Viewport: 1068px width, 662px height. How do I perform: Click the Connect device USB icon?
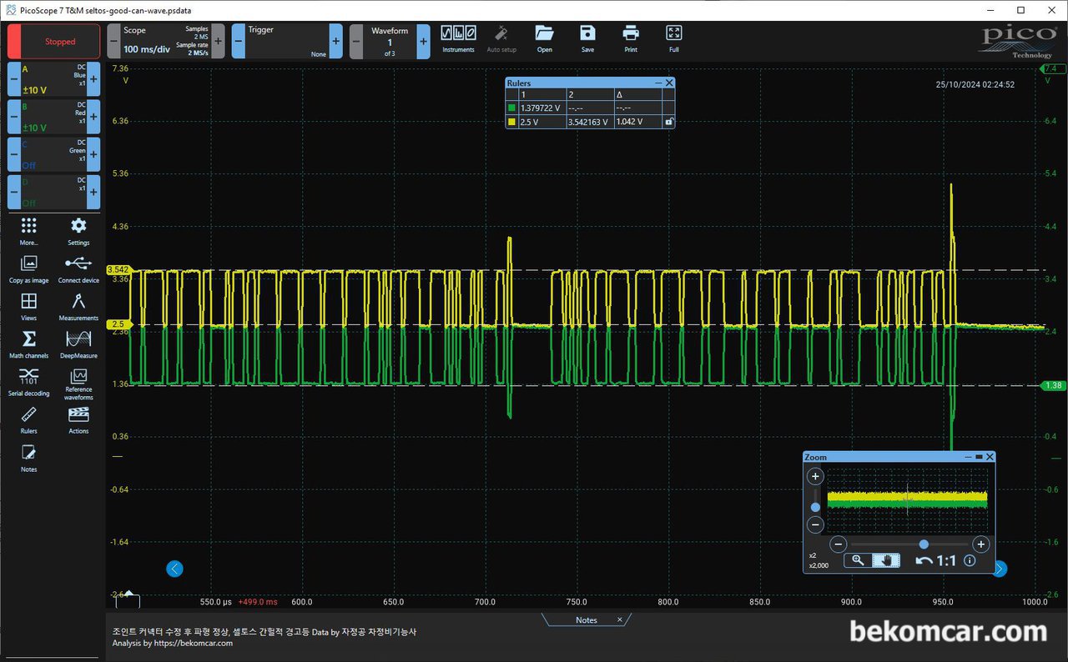(78, 269)
